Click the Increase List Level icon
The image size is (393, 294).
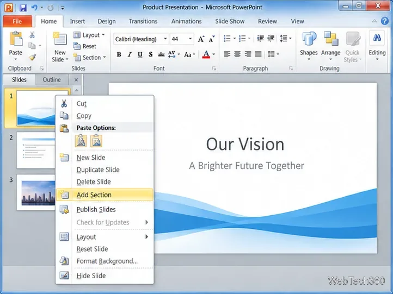pyautogui.click(x=271, y=39)
